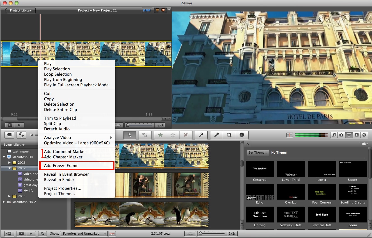Image resolution: width=372 pixels, height=238 pixels.
Task: Toggle single-row timeline view button
Action: coord(147,10)
